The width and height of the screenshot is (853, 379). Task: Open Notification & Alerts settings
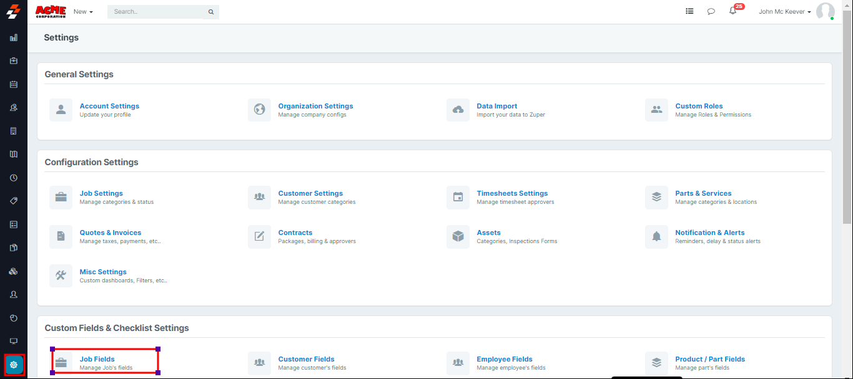709,233
